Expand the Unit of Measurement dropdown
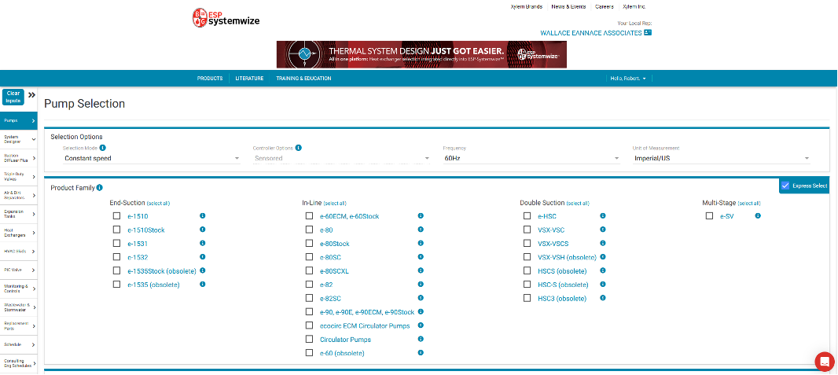The height and width of the screenshot is (375, 838). point(721,158)
